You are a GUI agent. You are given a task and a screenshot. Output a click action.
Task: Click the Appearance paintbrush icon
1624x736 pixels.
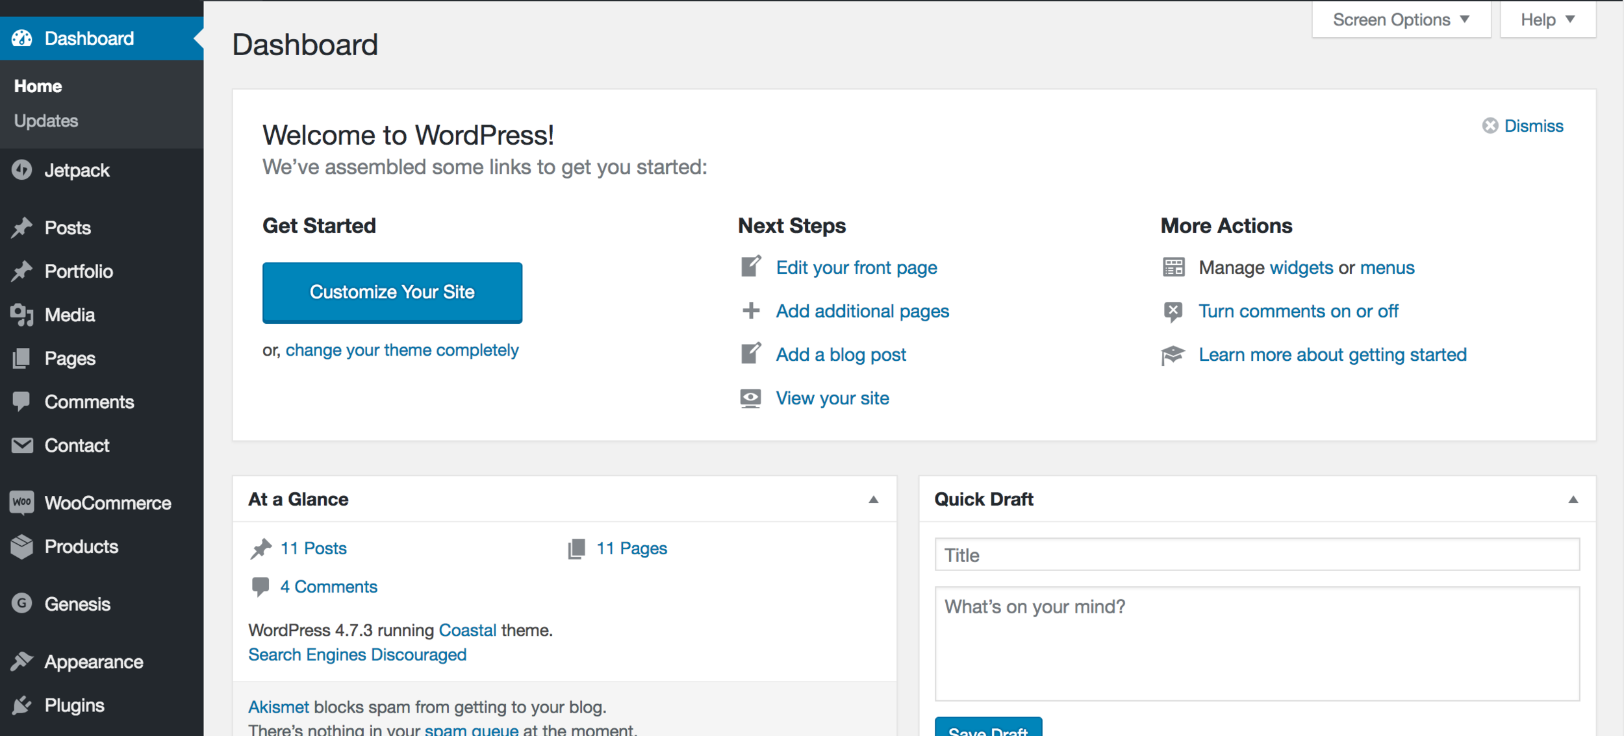coord(22,661)
